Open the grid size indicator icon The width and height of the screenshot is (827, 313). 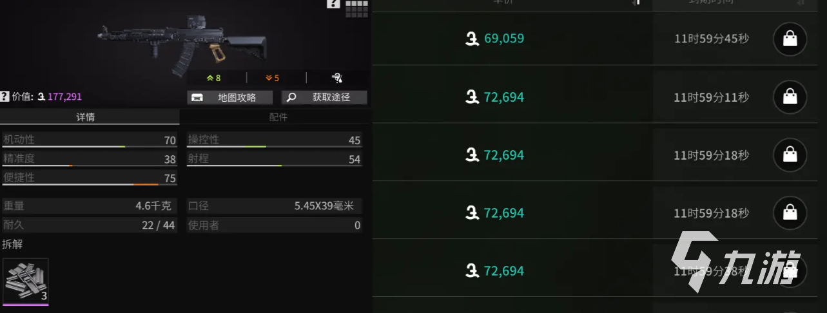(x=356, y=8)
